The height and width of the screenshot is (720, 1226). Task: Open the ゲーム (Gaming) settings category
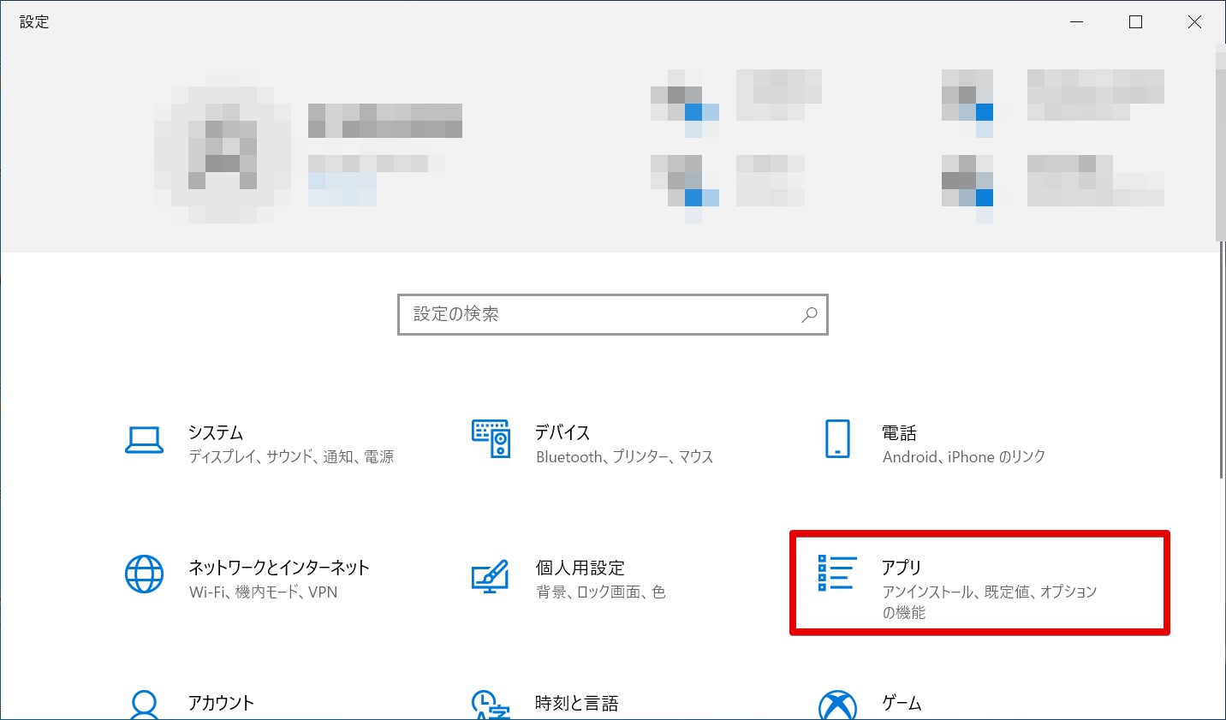pos(900,702)
